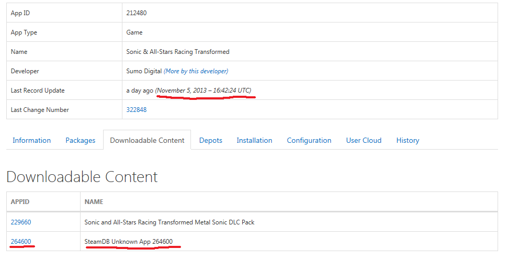Click the Sonic & All-Stars Racing Transformed name
507x260 pixels.
point(178,52)
